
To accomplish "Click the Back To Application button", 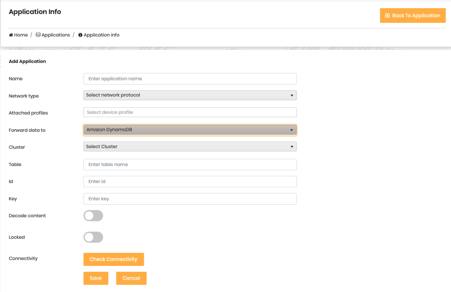I will 413,16.
